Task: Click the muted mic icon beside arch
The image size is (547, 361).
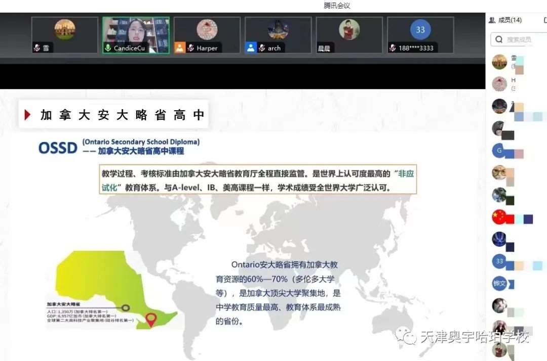Action: 262,48
